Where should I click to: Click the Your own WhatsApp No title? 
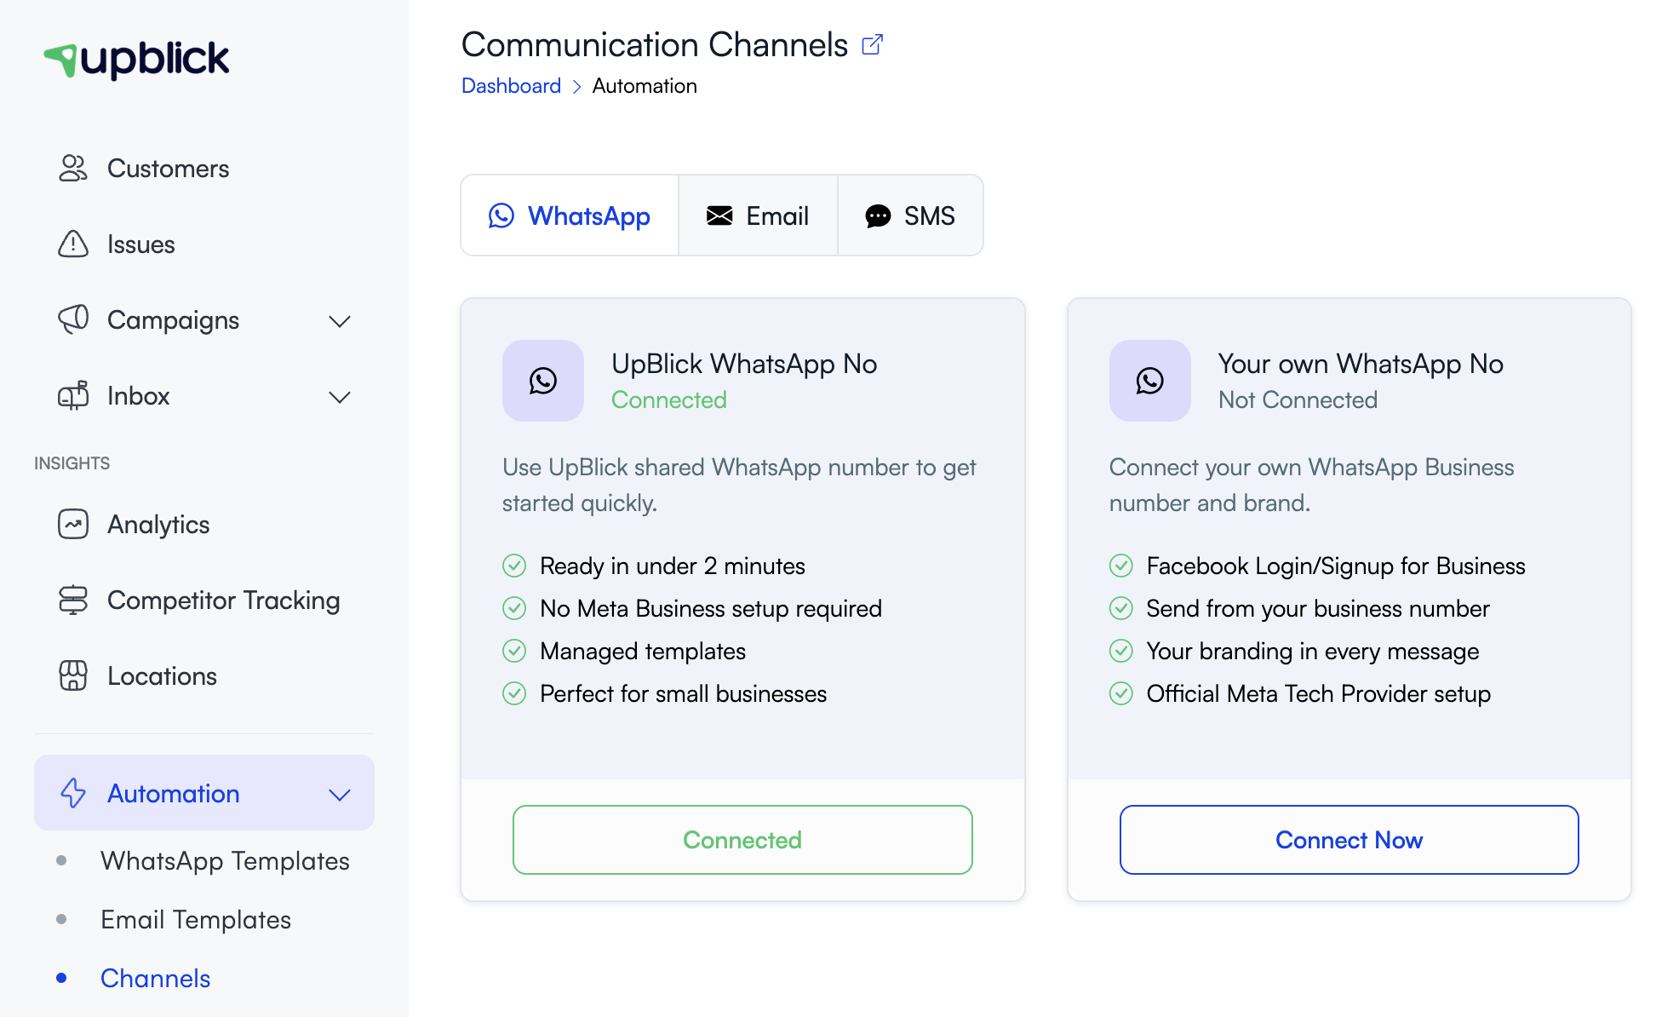(x=1361, y=365)
